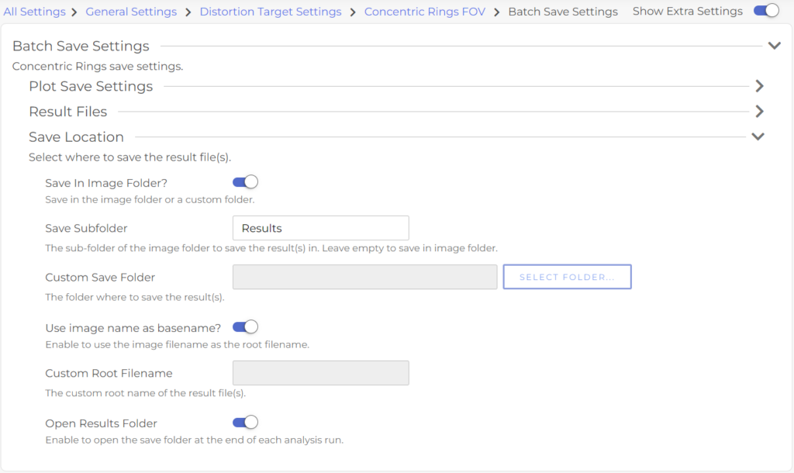Click the Custom Save Folder field
Screen dimensions: 794x473
(x=364, y=277)
